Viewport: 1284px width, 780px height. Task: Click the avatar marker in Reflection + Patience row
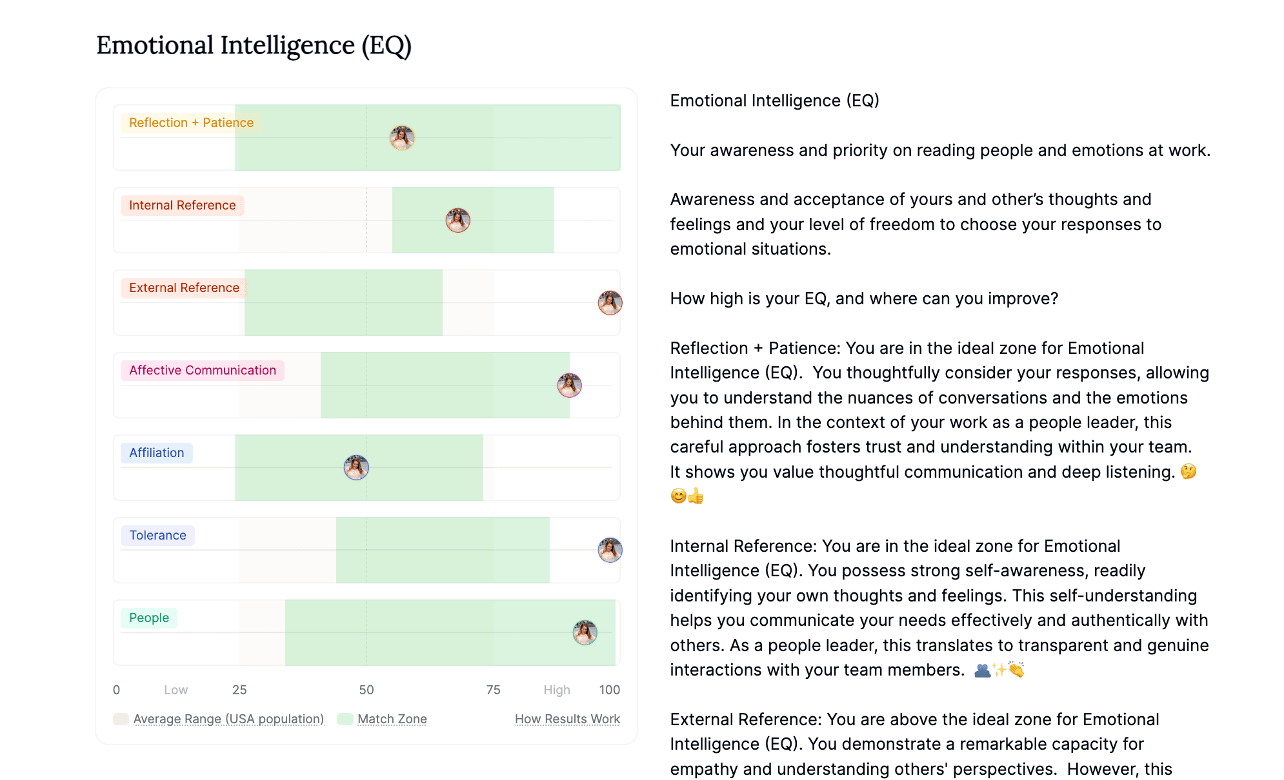pos(401,138)
